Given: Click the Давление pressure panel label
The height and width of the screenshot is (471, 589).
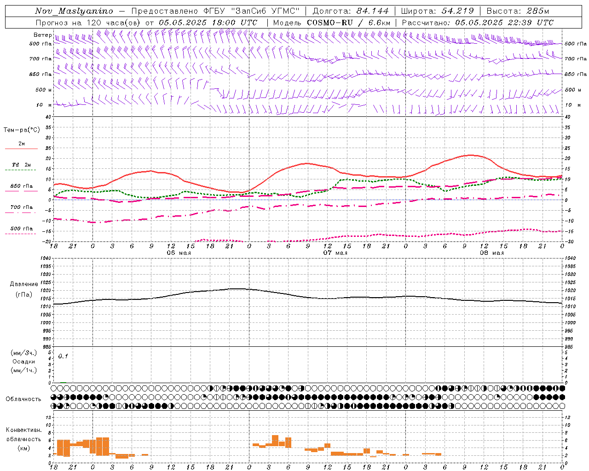Looking at the screenshot, I should pyautogui.click(x=24, y=284).
